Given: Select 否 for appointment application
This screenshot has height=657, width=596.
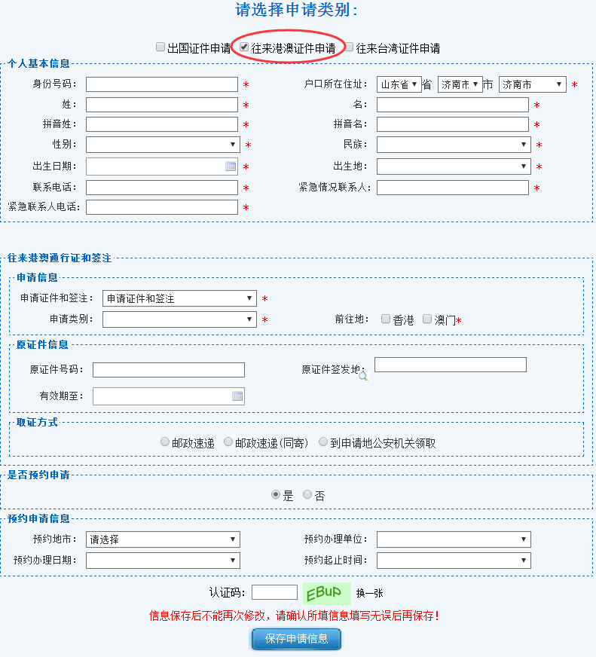Looking at the screenshot, I should click(307, 495).
